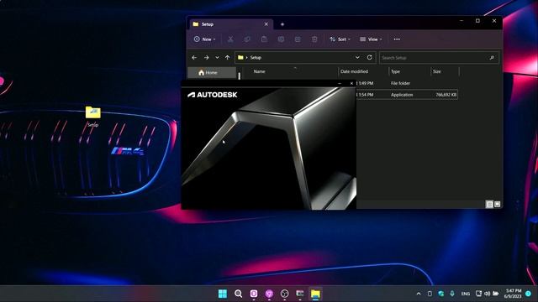Click the window-shaped app icon on taskbar
The height and width of the screenshot is (302, 538).
[300, 294]
